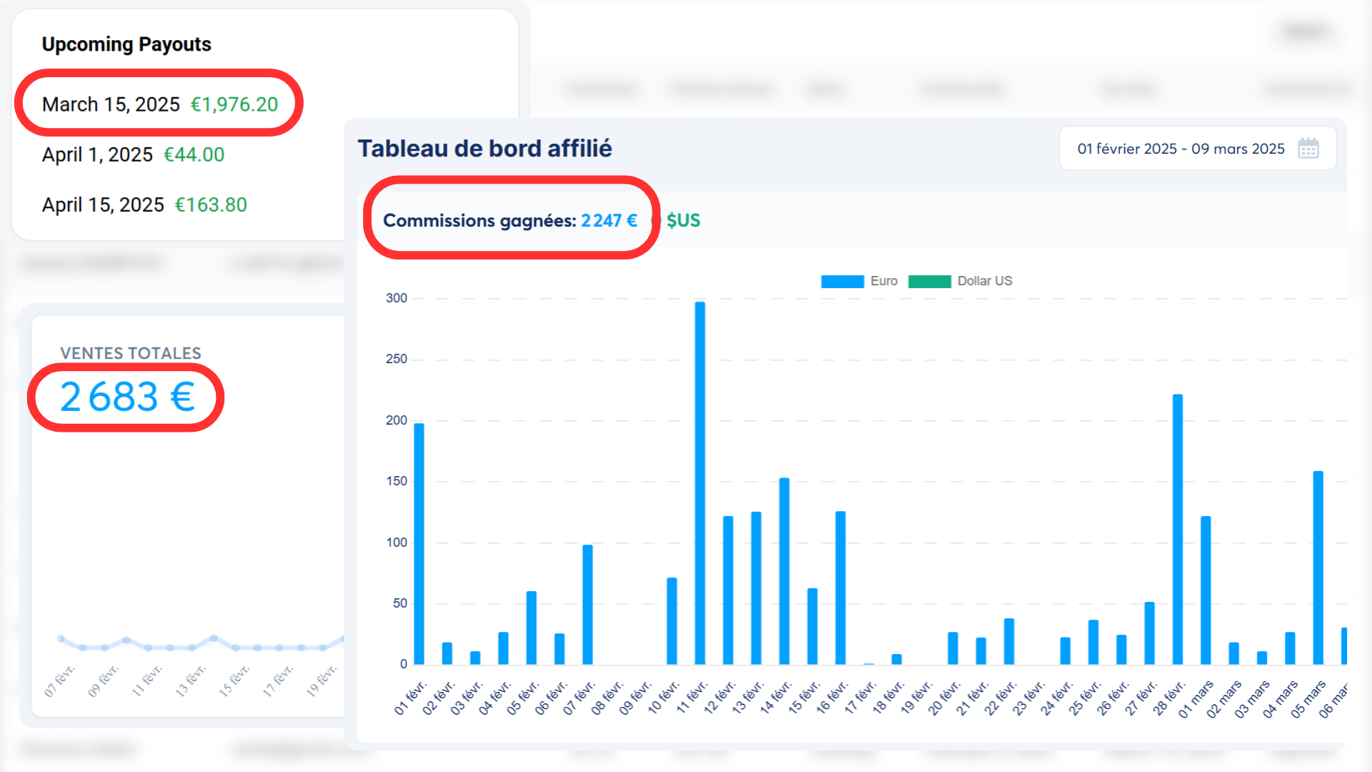Click the 2 247 € commissions value
Viewport: 1372px width, 772px height.
pyautogui.click(x=609, y=220)
